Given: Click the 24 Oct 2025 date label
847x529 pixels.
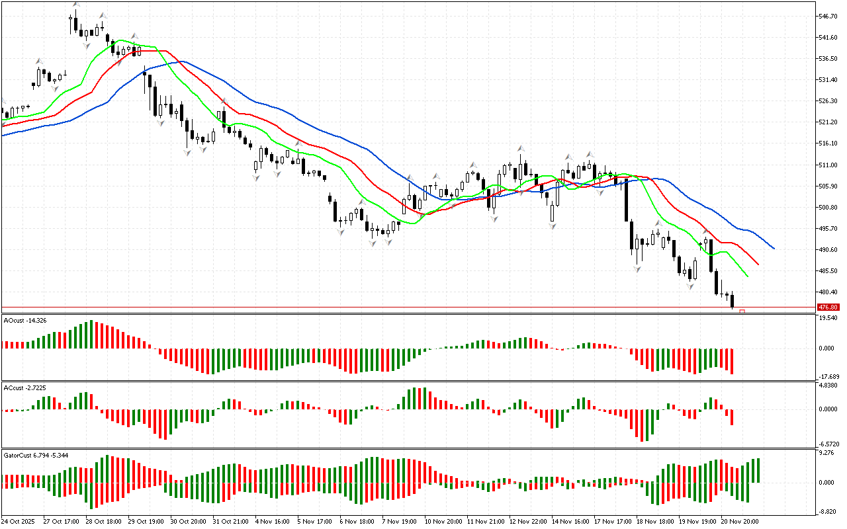Looking at the screenshot, I should pyautogui.click(x=19, y=522).
